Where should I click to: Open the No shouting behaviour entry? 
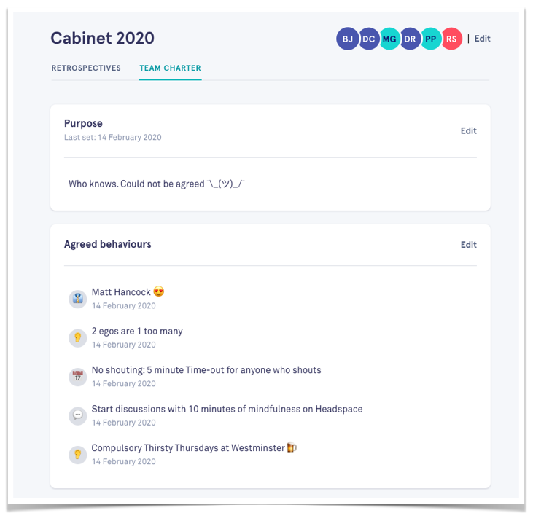click(x=206, y=370)
